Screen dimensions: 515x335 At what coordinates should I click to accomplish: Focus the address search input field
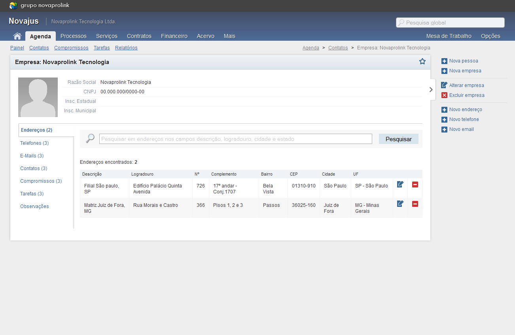236,139
